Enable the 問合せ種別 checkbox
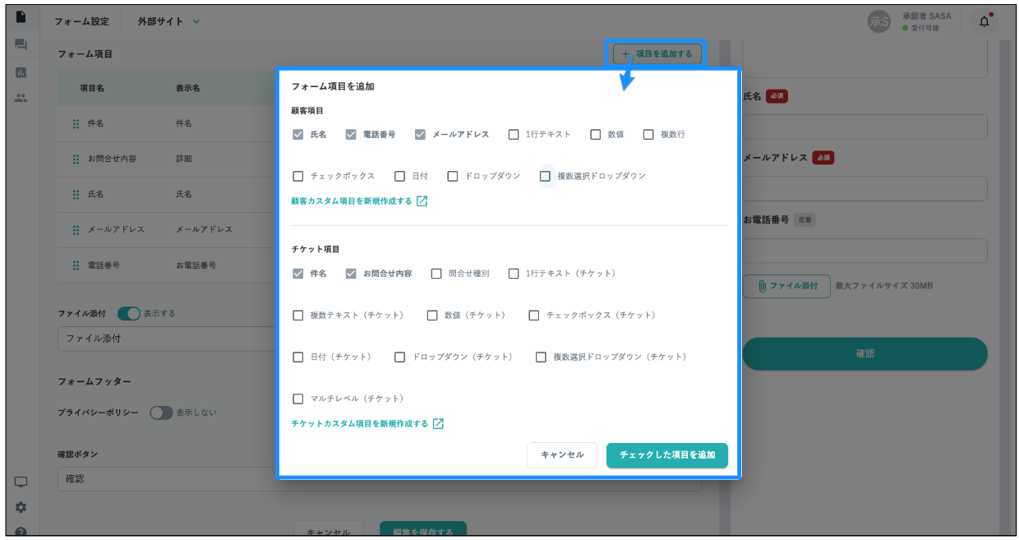Image resolution: width=1019 pixels, height=540 pixels. pyautogui.click(x=436, y=274)
